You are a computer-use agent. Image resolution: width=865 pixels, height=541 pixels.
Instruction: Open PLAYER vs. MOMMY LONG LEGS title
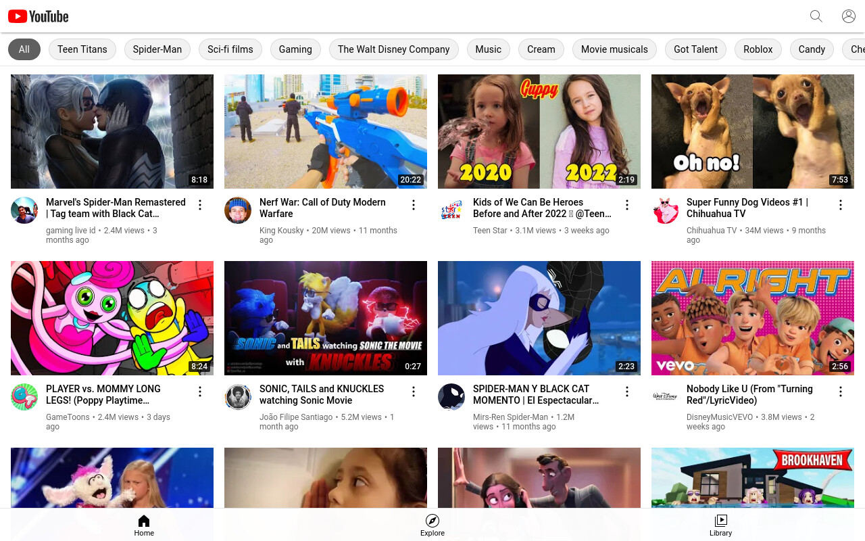[103, 394]
